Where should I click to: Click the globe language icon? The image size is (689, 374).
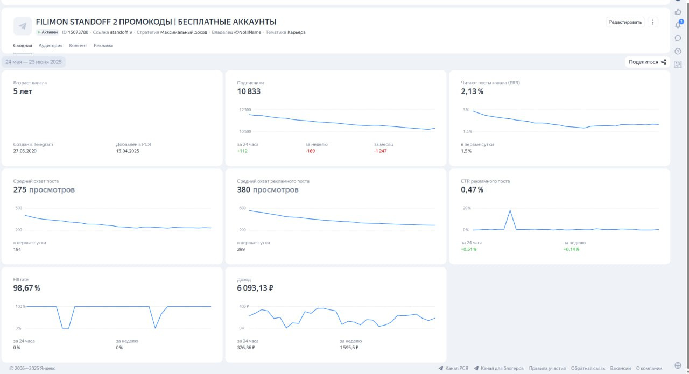[x=678, y=365]
